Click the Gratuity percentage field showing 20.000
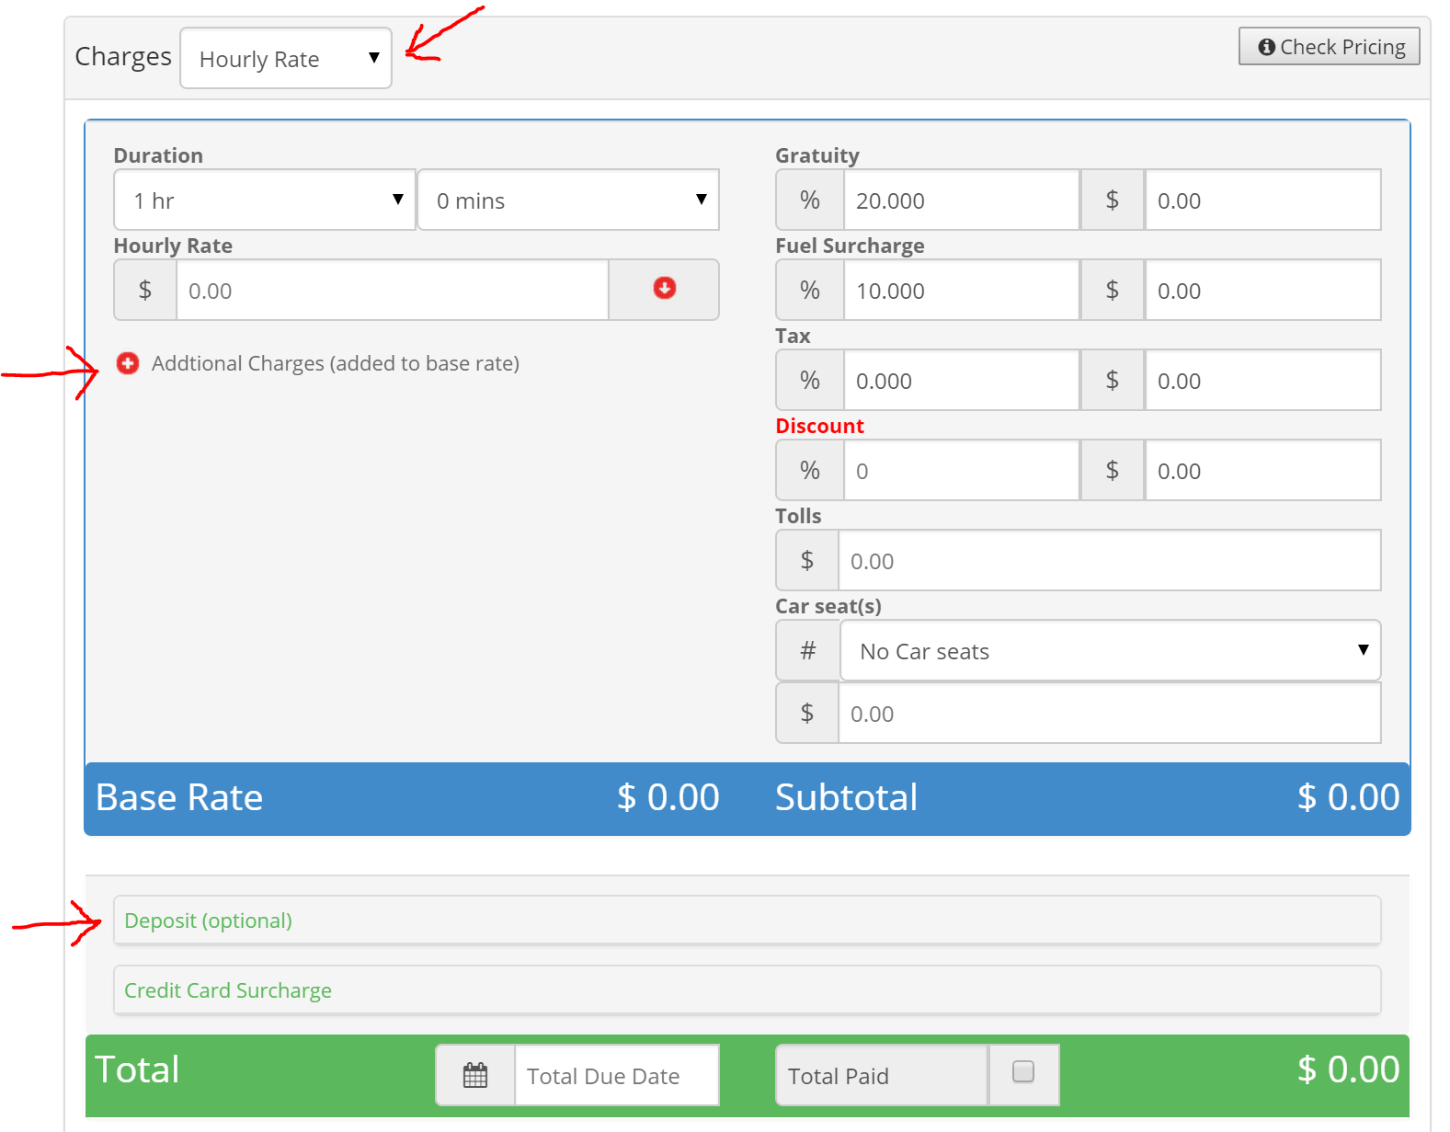The image size is (1450, 1132). (960, 200)
